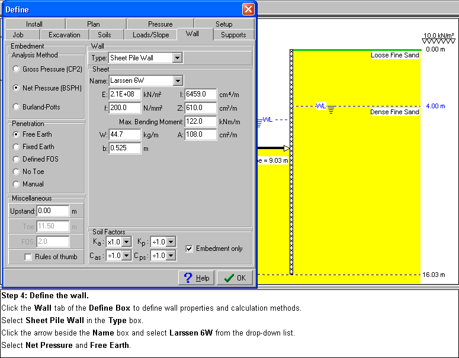Click the sheet pile wall in diagram
This screenshot has width=459, height=358.
(291, 163)
